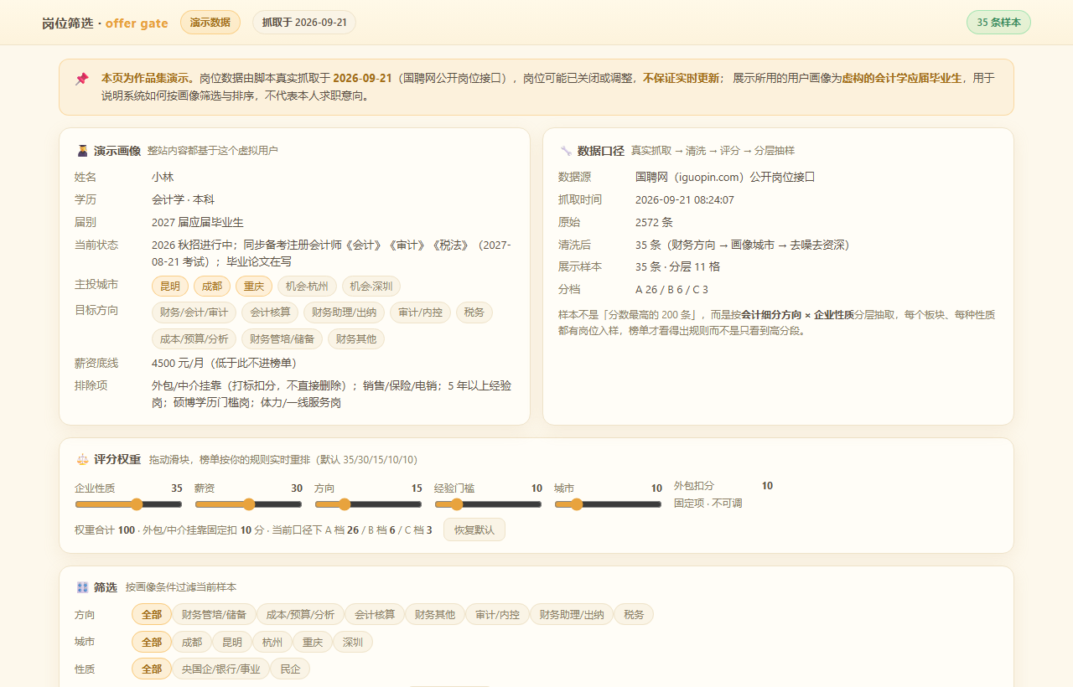Click the pushpin icon in the notice banner
Image resolution: width=1073 pixels, height=687 pixels.
click(x=81, y=79)
